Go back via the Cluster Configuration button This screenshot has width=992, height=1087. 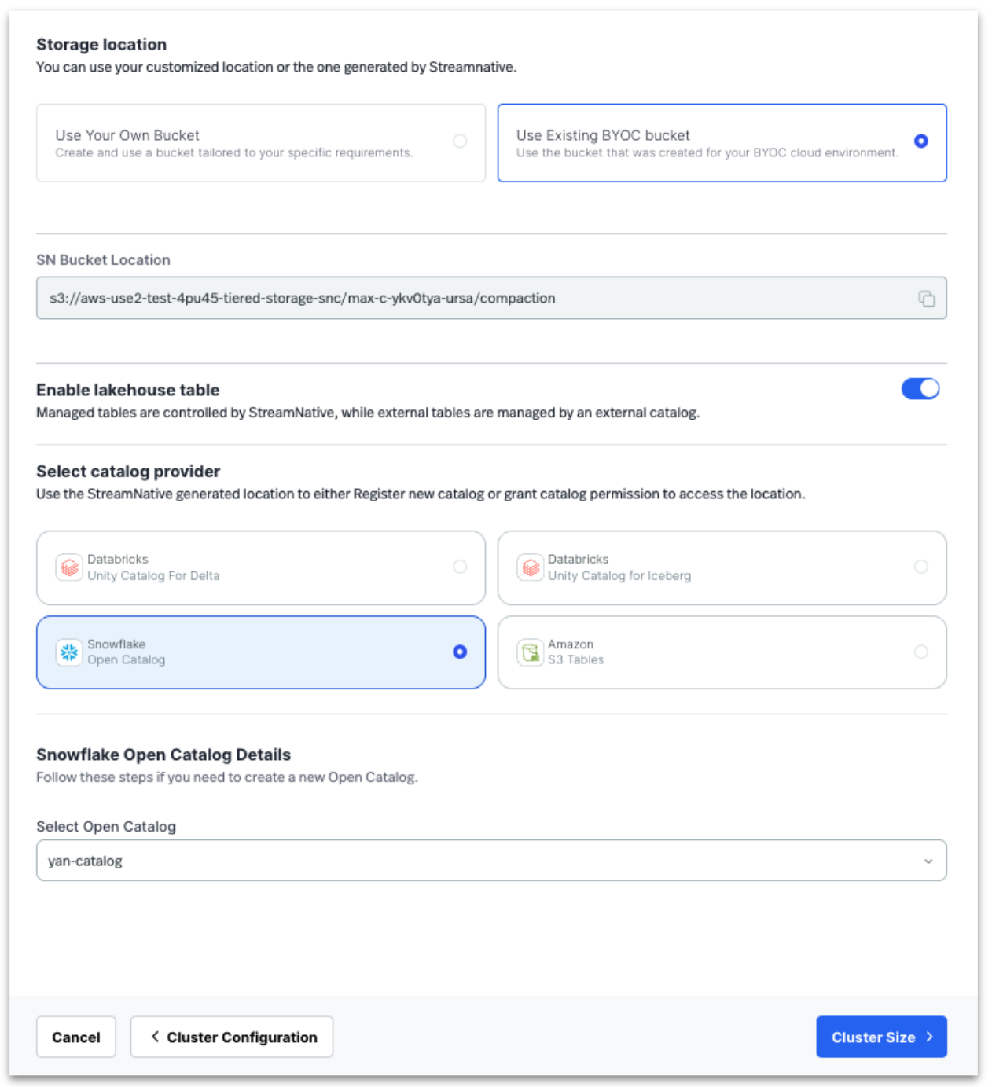click(231, 1037)
